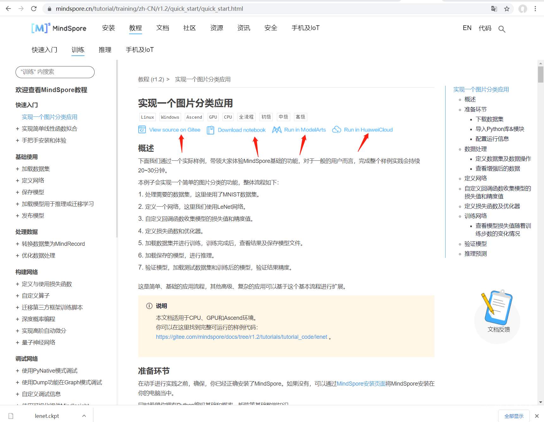
Task: Jump to 概述 in the page outline
Action: pos(470,99)
